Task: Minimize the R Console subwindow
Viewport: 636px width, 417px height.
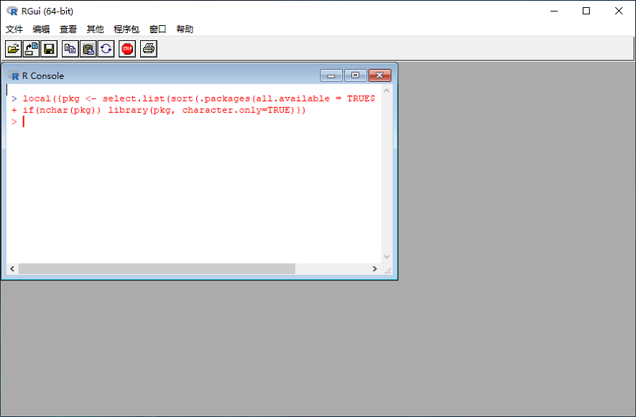Action: coord(331,75)
